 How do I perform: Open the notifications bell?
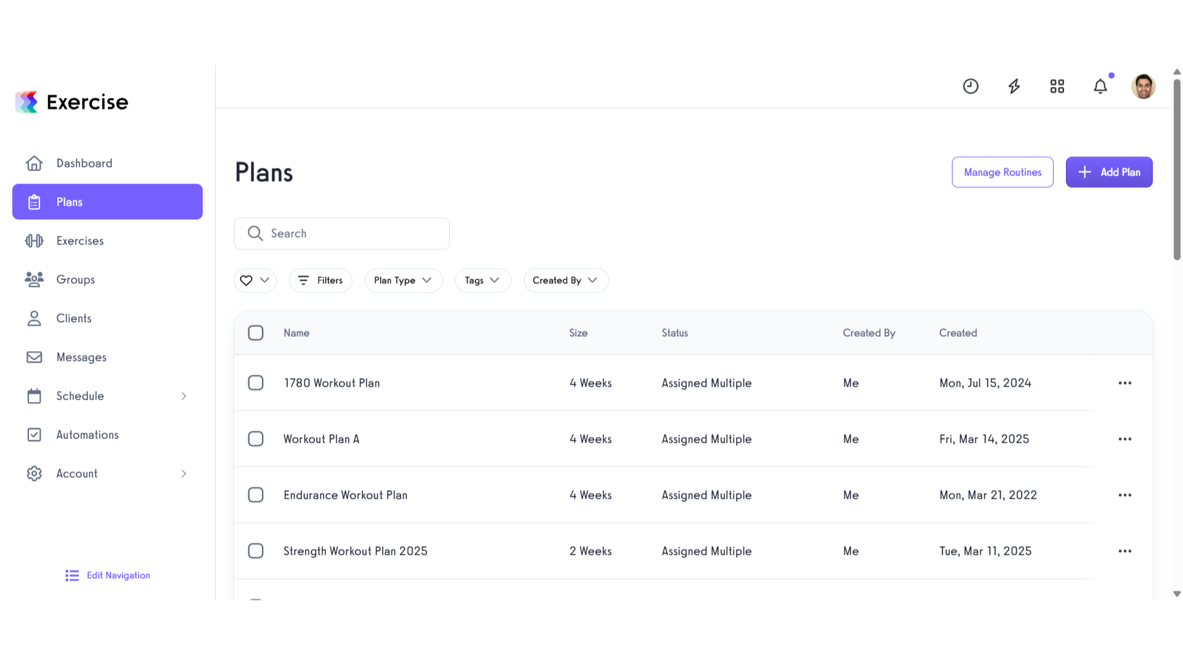click(1100, 86)
